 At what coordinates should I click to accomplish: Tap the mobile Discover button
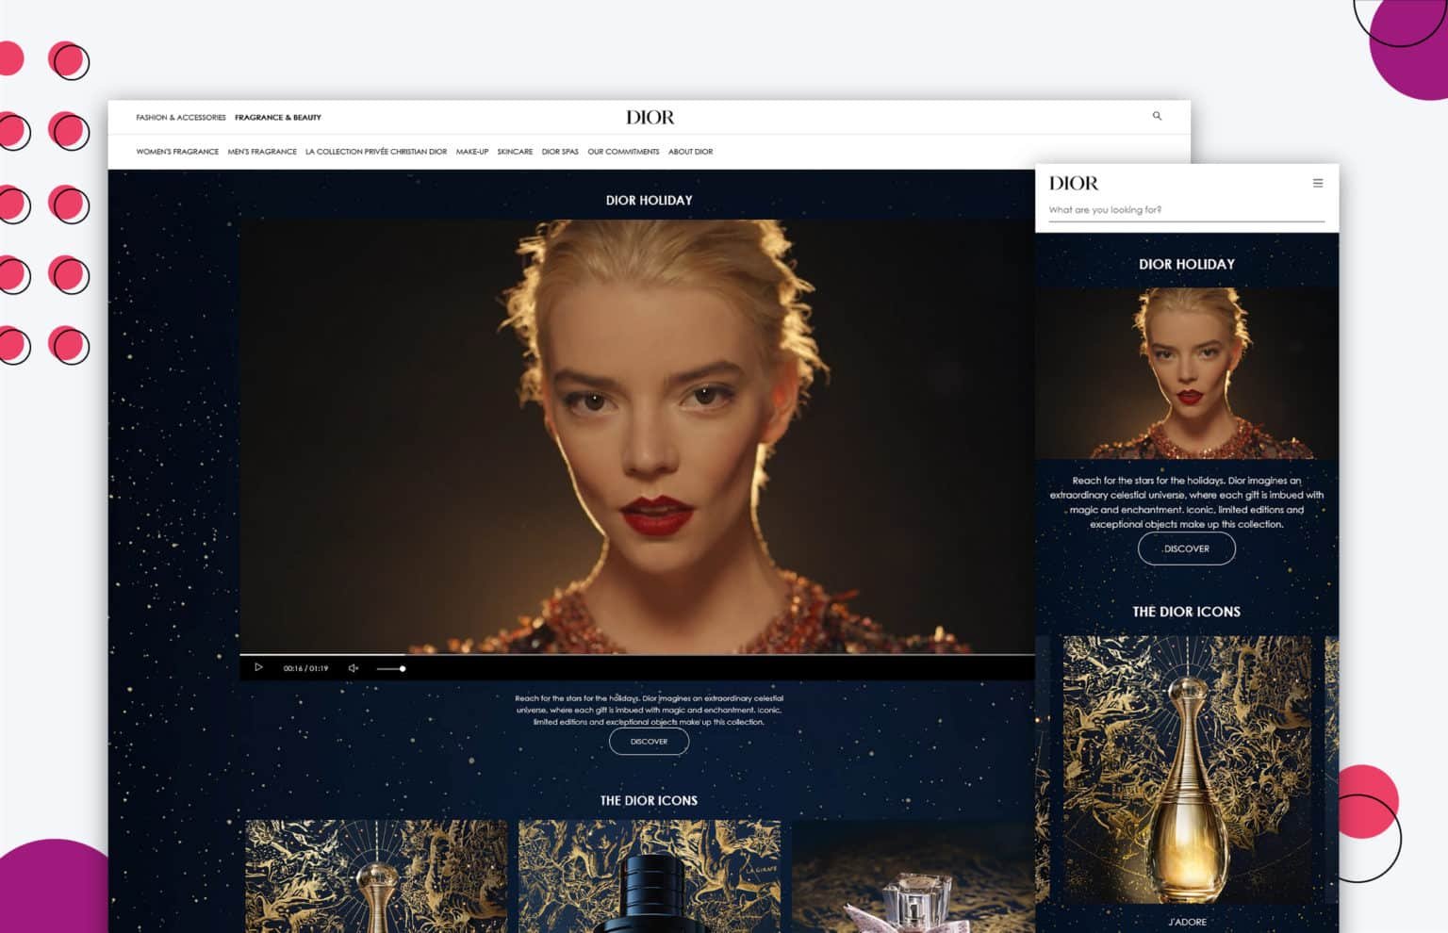1186,548
